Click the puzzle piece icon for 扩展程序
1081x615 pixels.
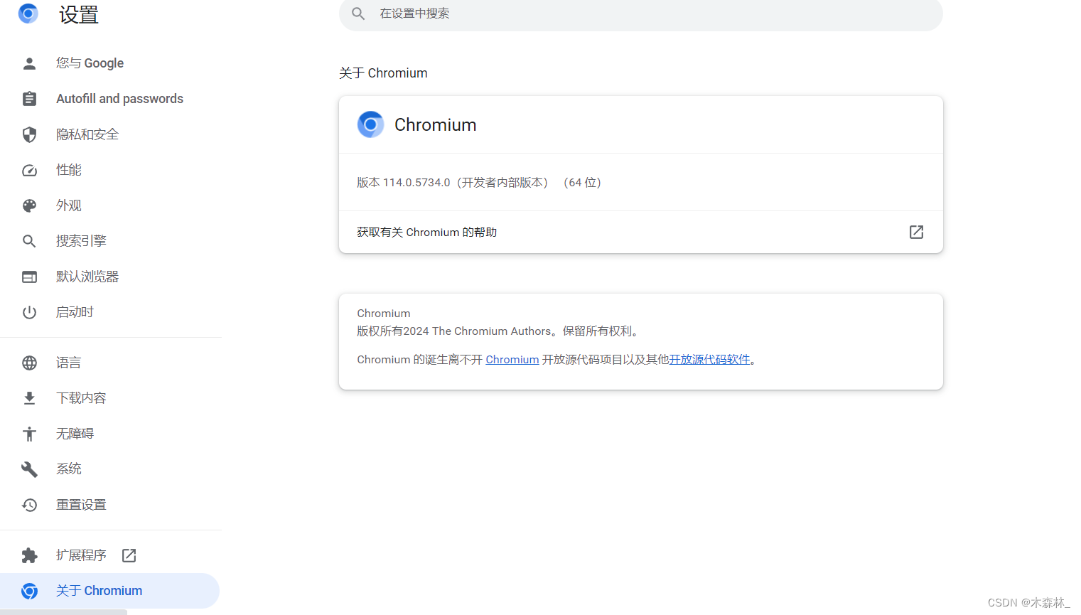(x=29, y=555)
